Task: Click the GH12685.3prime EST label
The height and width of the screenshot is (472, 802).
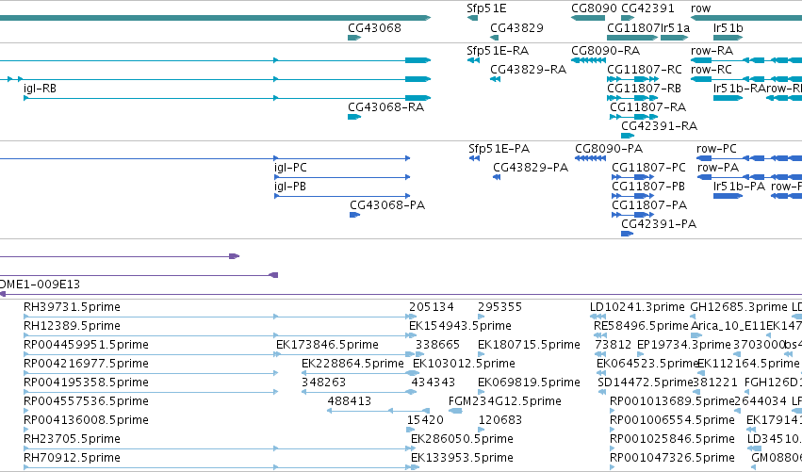Action: coord(739,307)
